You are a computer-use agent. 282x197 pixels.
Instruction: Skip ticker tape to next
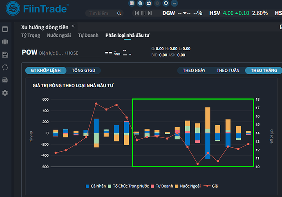(x=150, y=13)
